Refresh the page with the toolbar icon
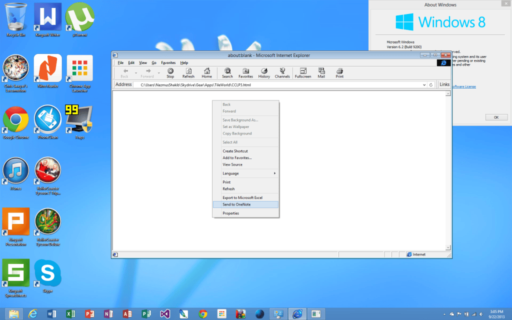 [x=188, y=73]
